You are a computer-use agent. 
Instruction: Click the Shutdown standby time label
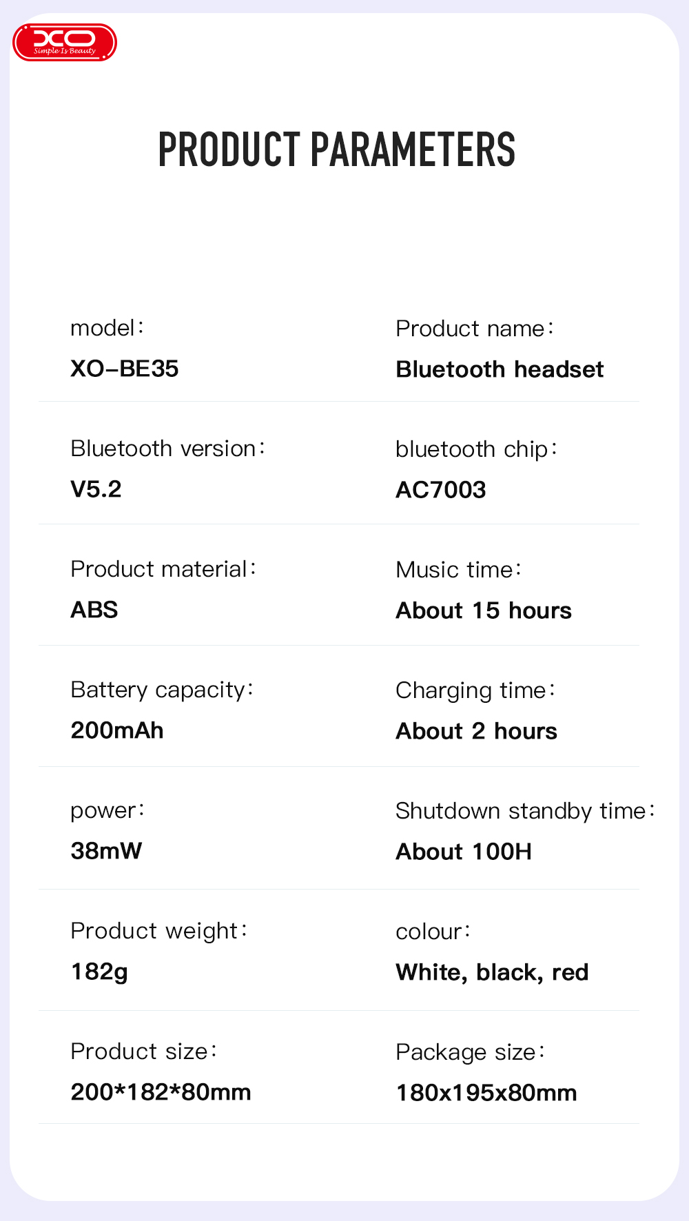(524, 811)
